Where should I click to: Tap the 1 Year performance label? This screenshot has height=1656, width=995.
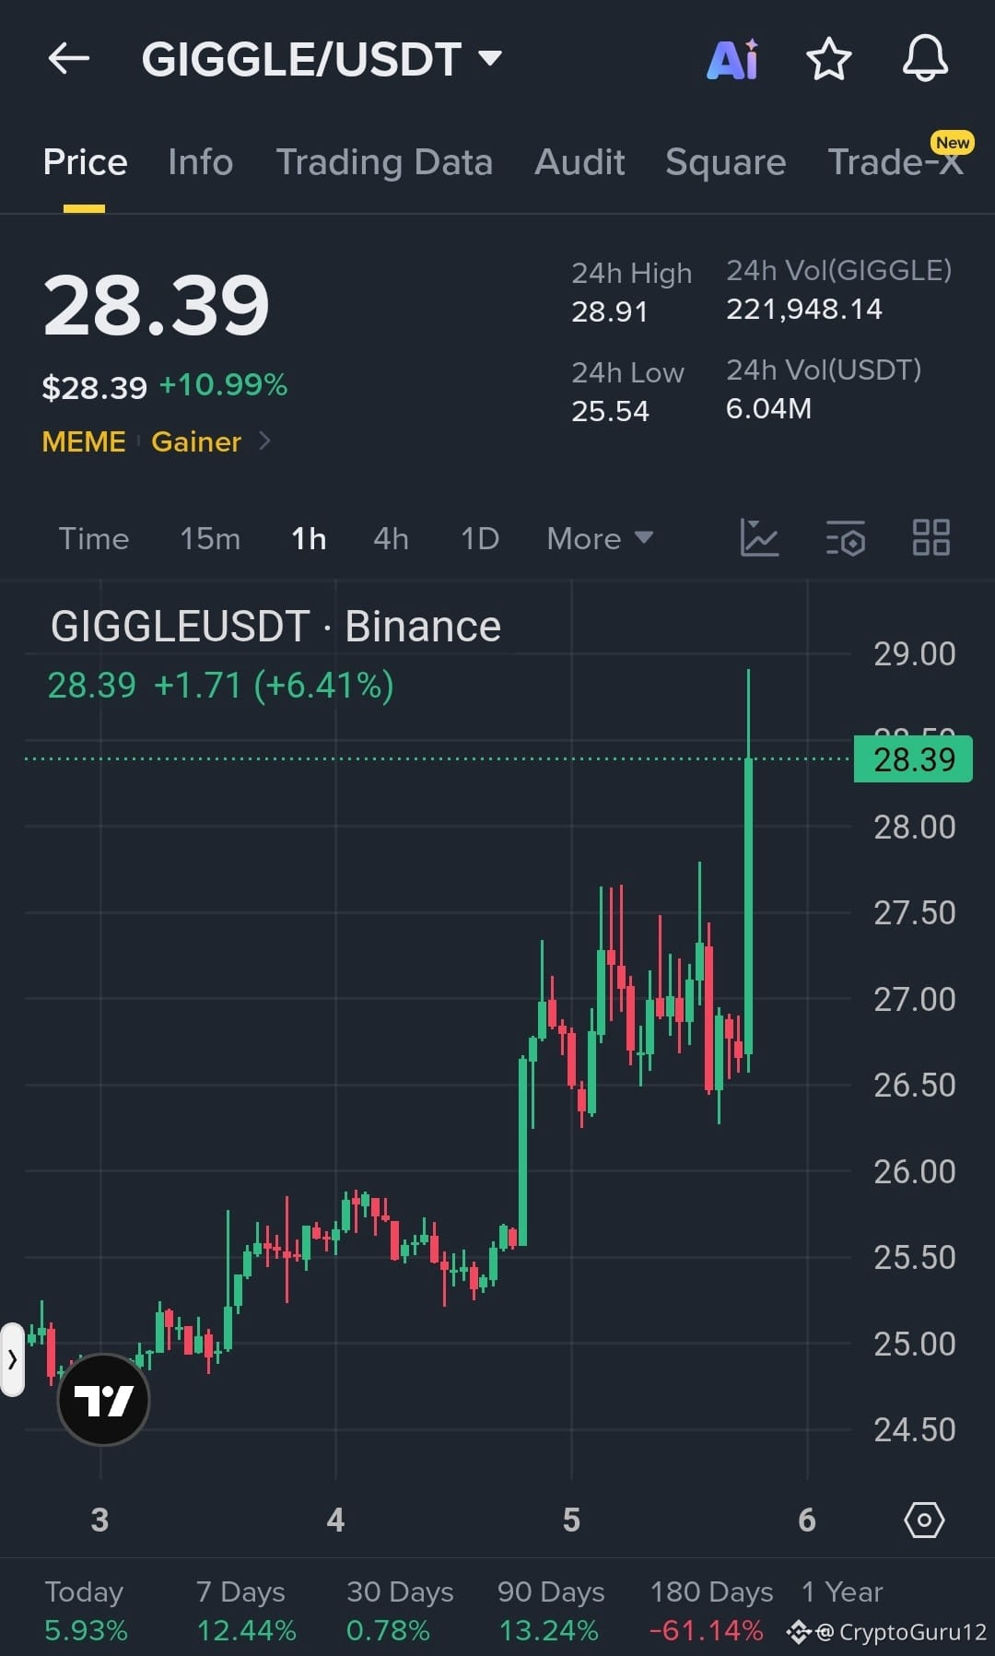842,1591
